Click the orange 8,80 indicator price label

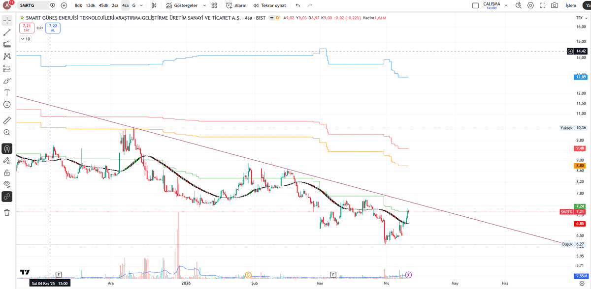[x=581, y=166]
